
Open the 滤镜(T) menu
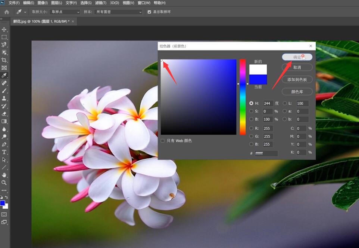tap(100, 3)
